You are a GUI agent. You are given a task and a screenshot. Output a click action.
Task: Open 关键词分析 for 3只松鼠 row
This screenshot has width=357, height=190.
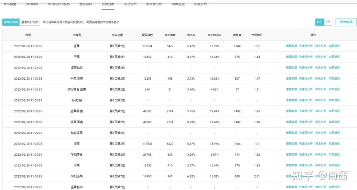point(306,100)
